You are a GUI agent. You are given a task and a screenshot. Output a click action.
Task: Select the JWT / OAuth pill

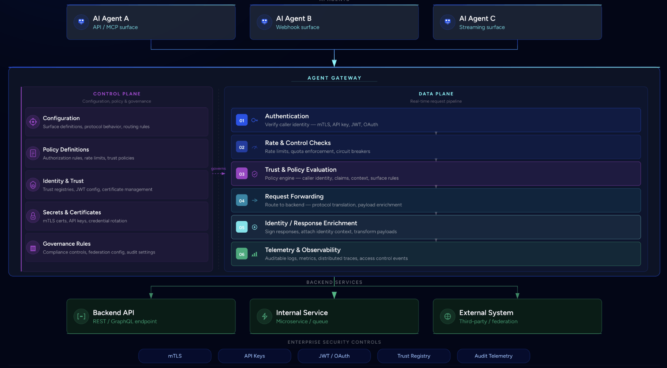(334, 356)
